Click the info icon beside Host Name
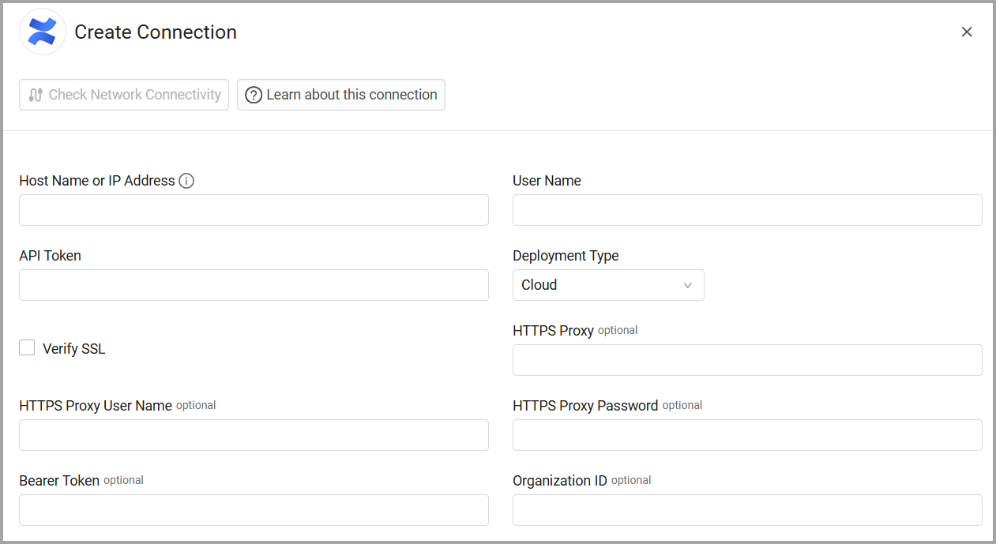The height and width of the screenshot is (544, 996). coord(186,181)
